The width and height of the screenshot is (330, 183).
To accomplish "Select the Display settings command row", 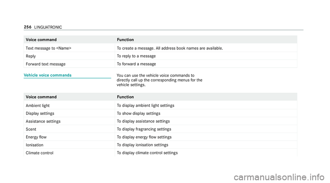I will point(161,113).
